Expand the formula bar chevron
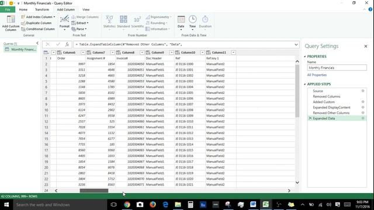The width and height of the screenshot is (374, 210). [x=296, y=44]
